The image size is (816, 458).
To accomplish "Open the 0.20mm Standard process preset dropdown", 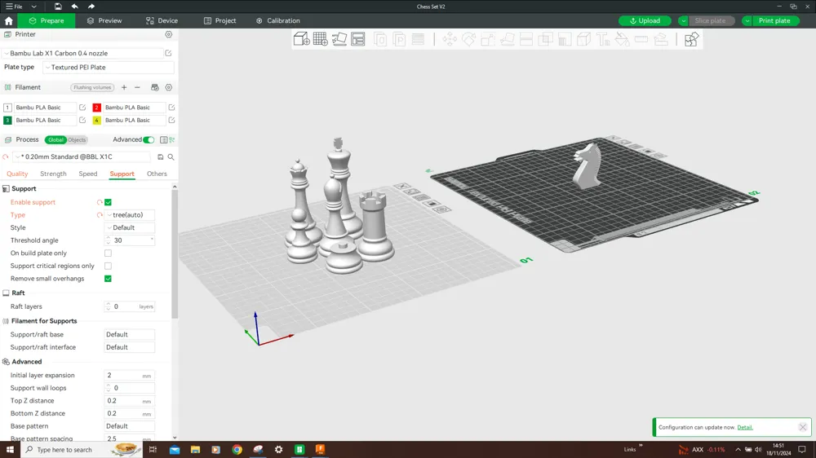I will point(82,156).
